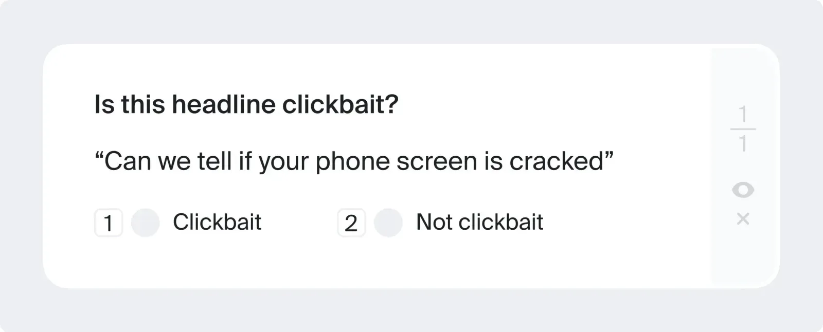Image resolution: width=823 pixels, height=332 pixels.
Task: Dismiss the question with the X icon
Action: click(743, 219)
